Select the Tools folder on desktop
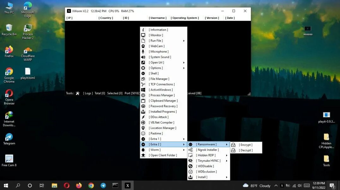This screenshot has width=340, height=190. pyautogui.click(x=326, y=161)
